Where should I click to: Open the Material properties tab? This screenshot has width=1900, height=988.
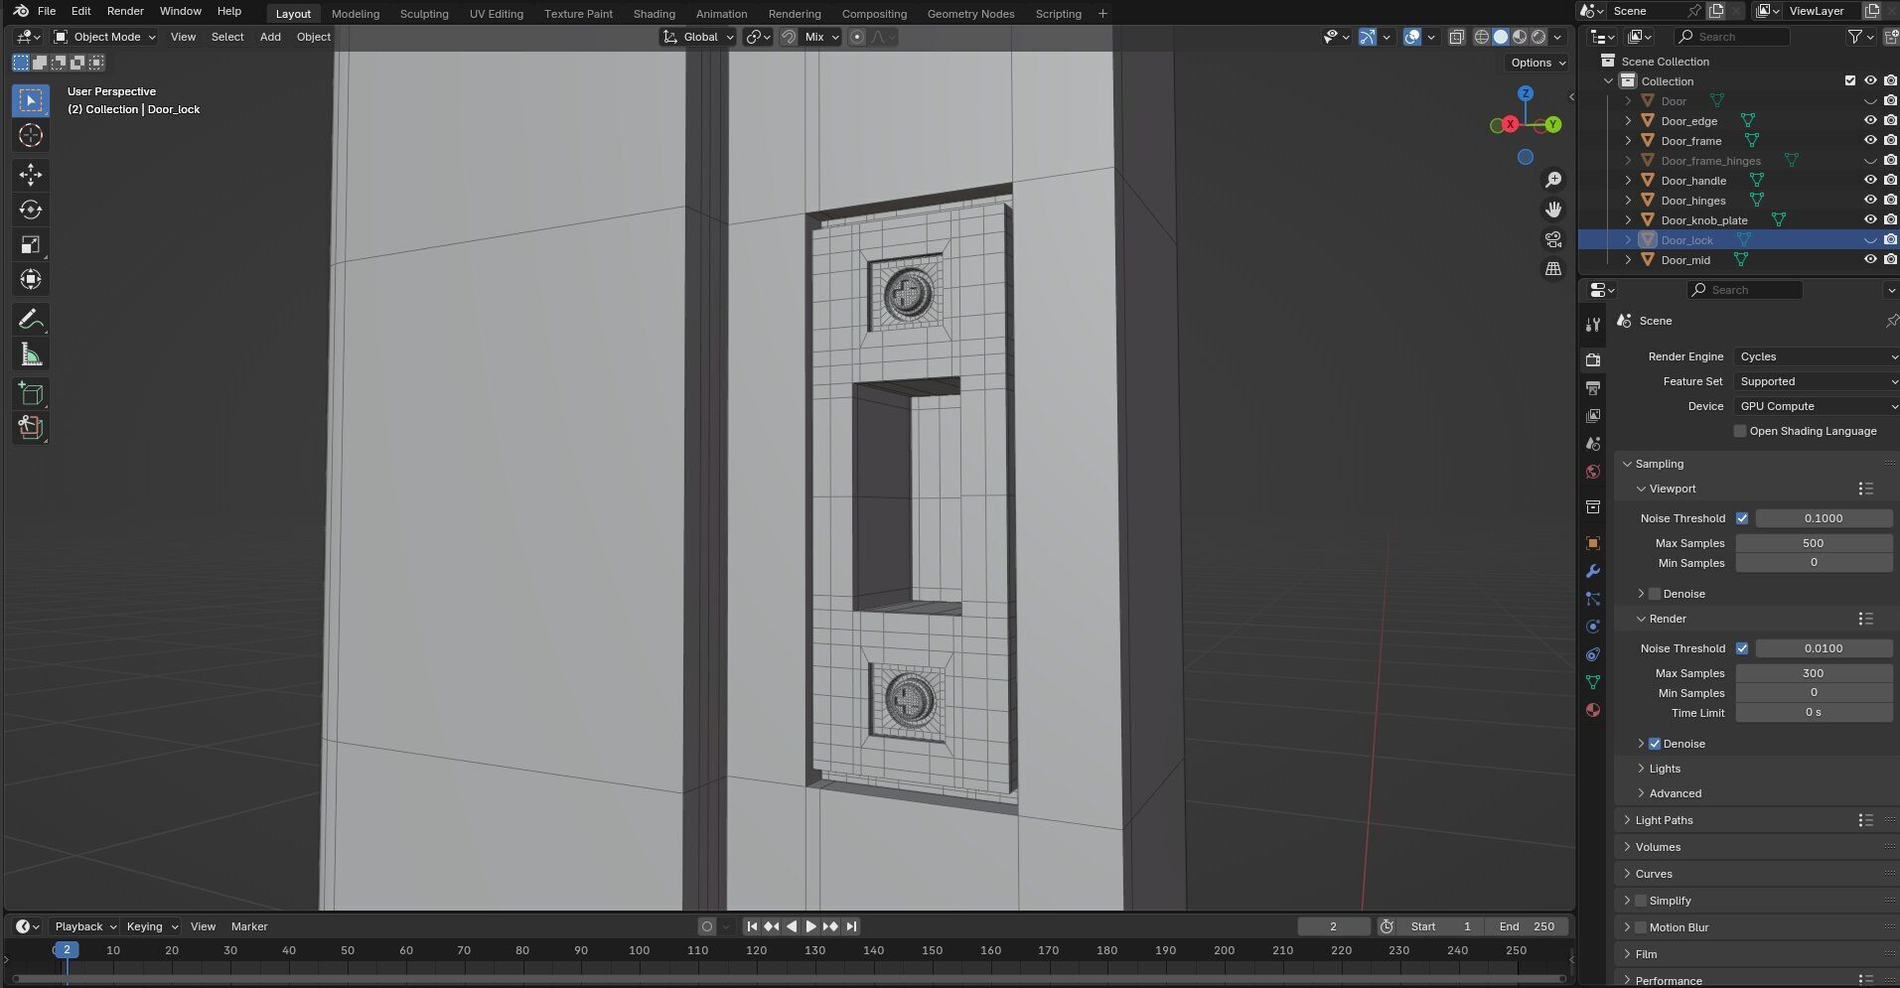point(1593,710)
